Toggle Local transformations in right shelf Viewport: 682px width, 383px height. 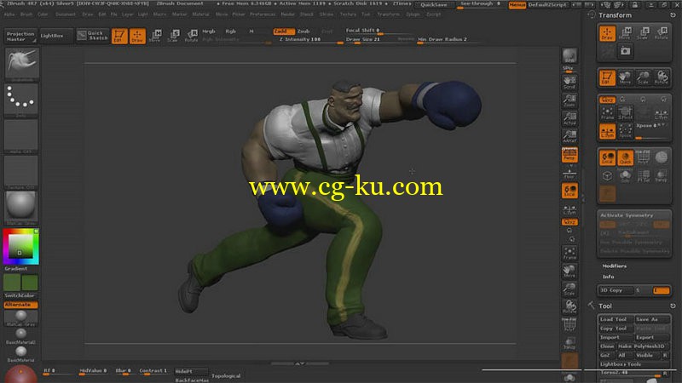click(569, 191)
